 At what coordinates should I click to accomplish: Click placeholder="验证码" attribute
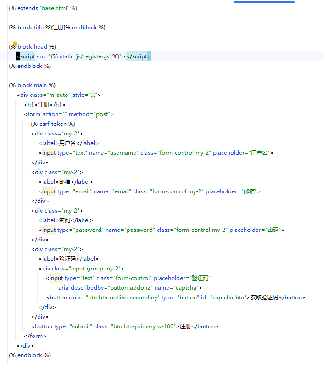pos(182,278)
